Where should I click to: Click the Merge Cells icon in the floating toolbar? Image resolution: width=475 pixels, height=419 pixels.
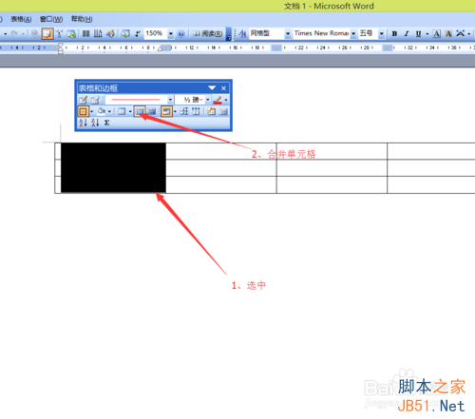tap(140, 111)
